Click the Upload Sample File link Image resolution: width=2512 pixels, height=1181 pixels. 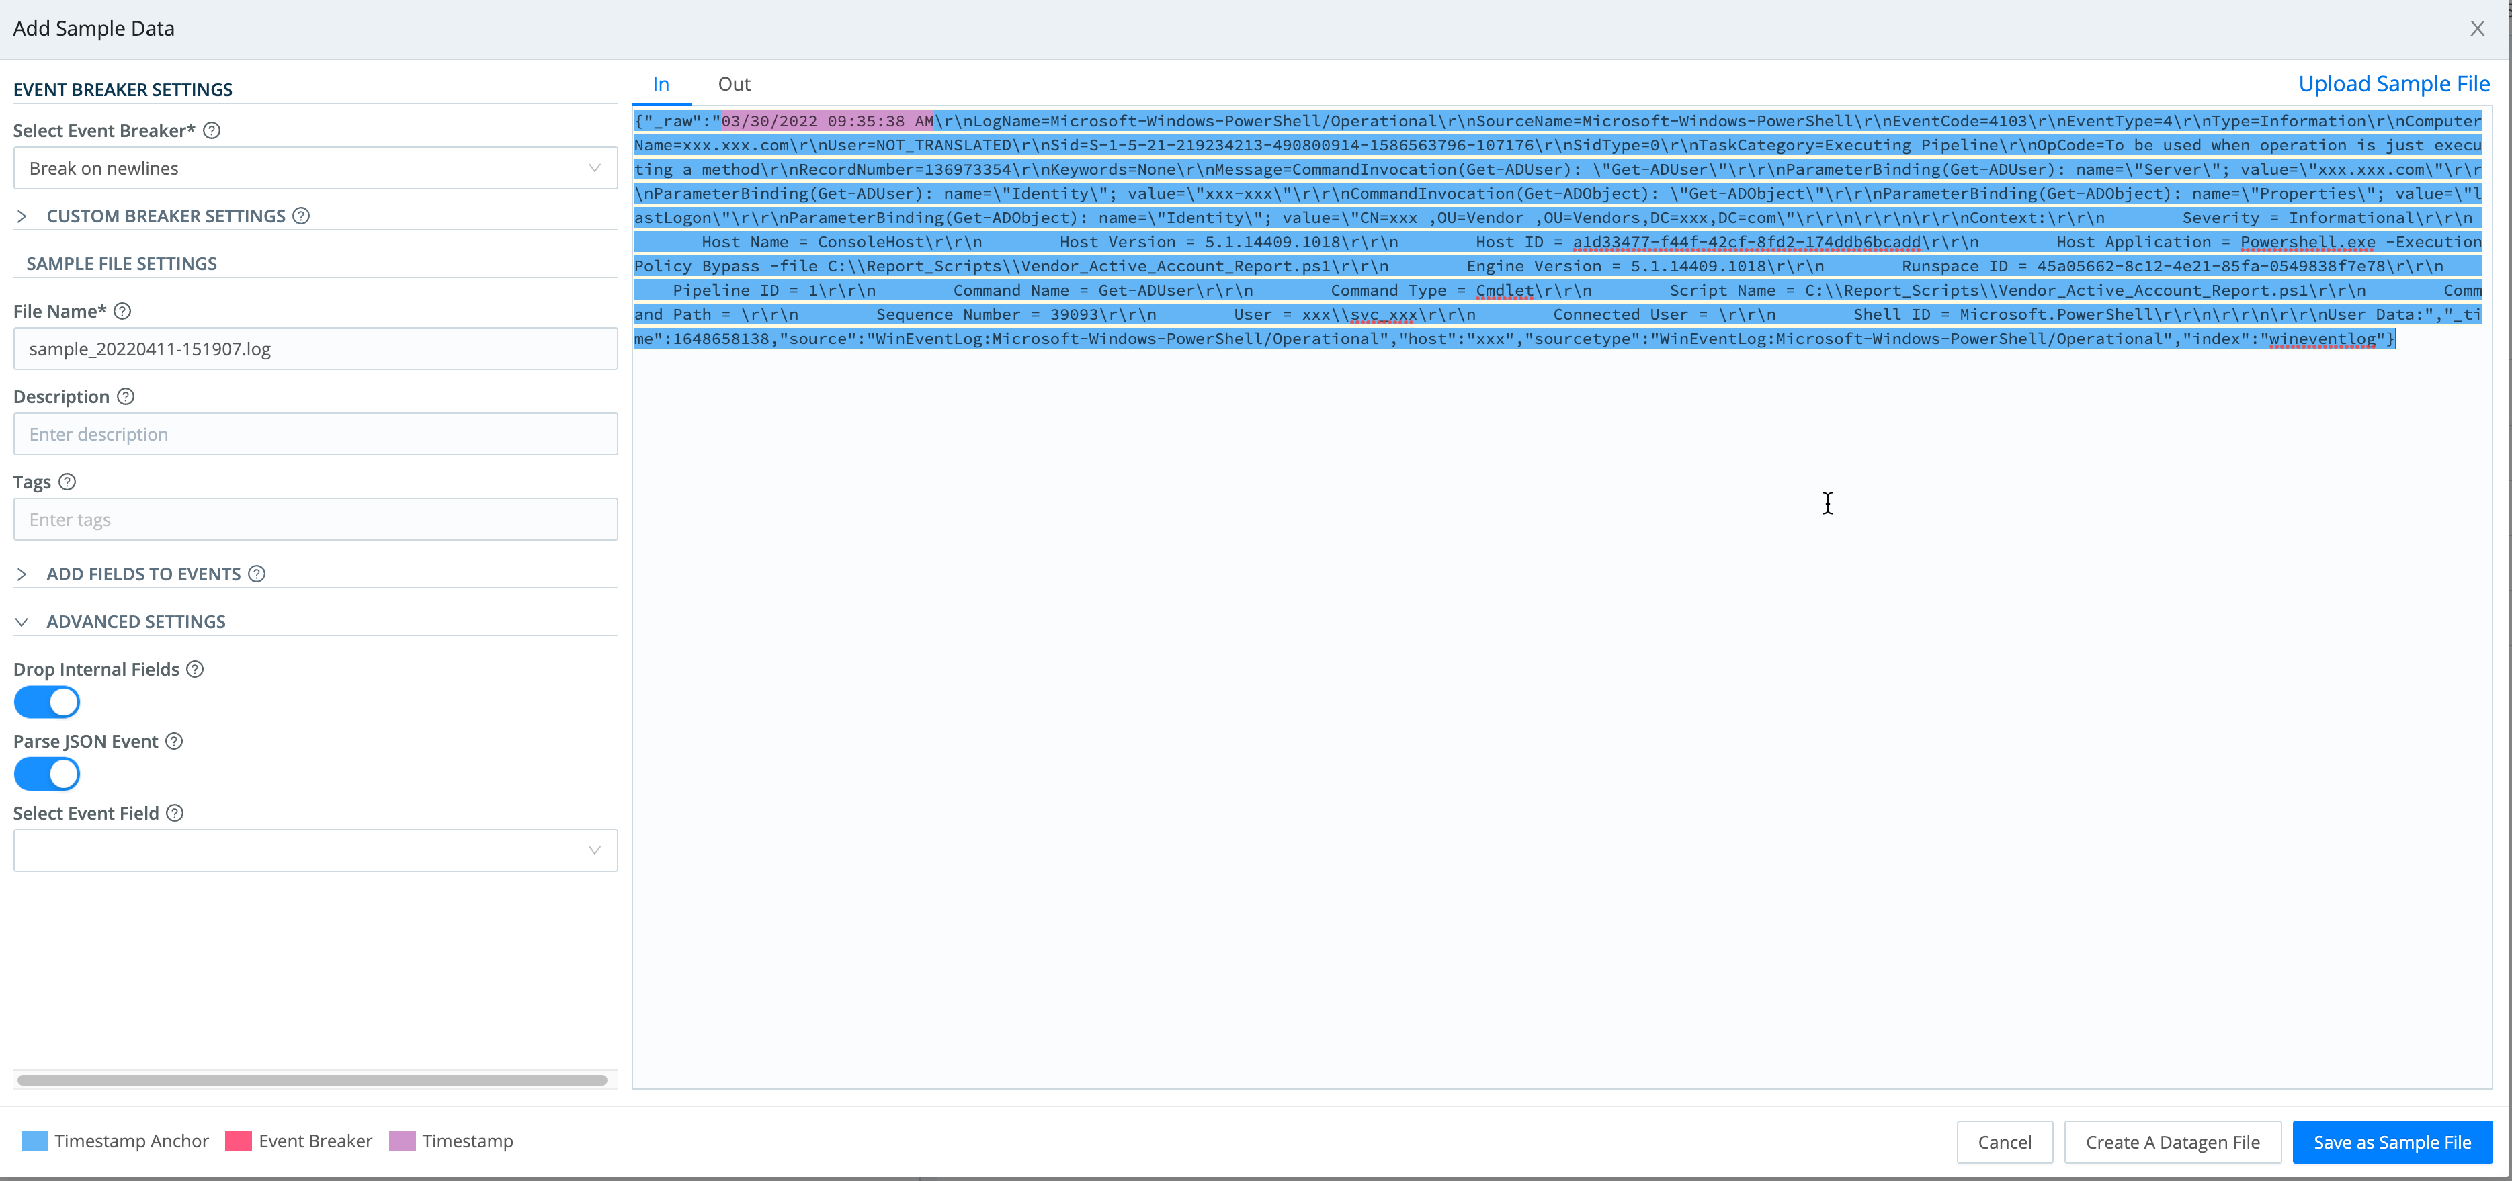[x=2393, y=84]
